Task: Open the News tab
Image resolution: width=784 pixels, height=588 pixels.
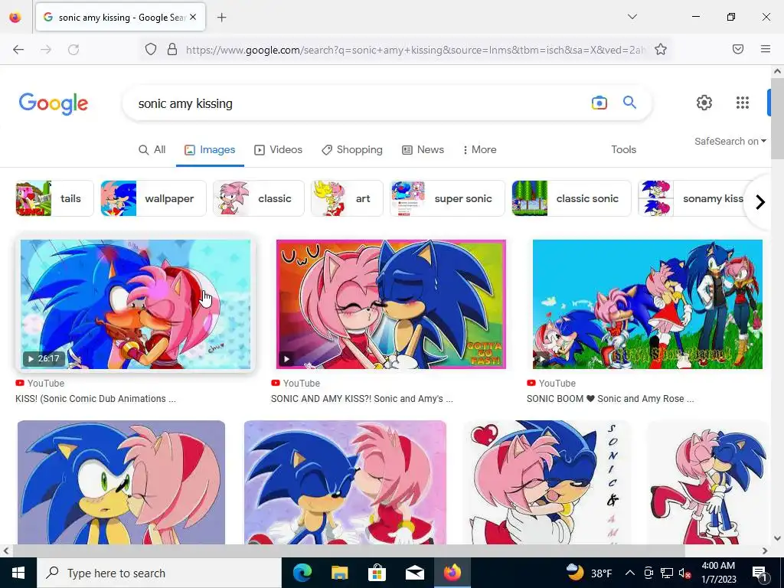Action: coord(423,149)
